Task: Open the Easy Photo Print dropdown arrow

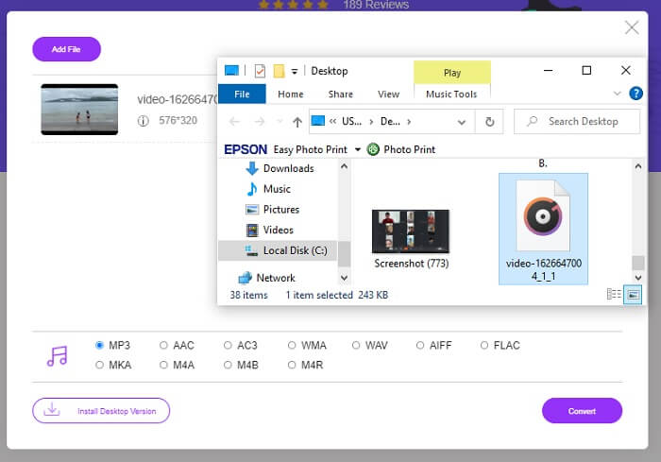Action: (357, 149)
